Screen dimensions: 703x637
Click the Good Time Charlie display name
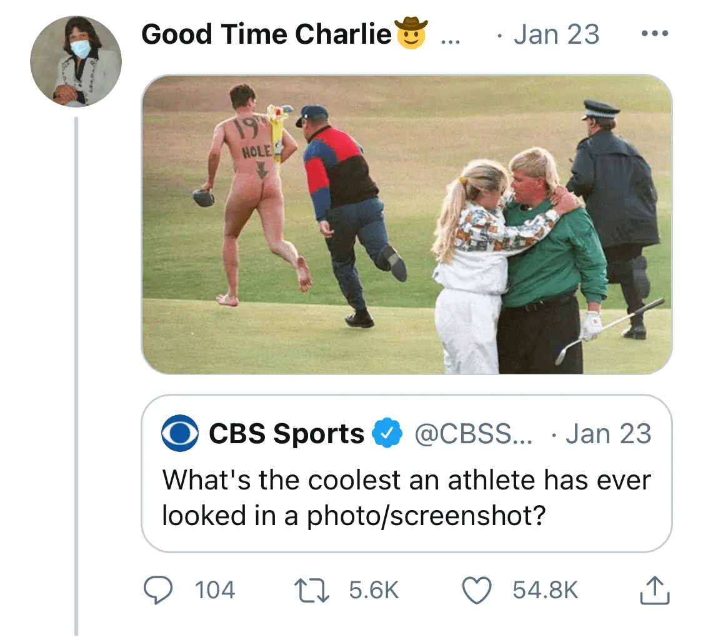pos(266,34)
